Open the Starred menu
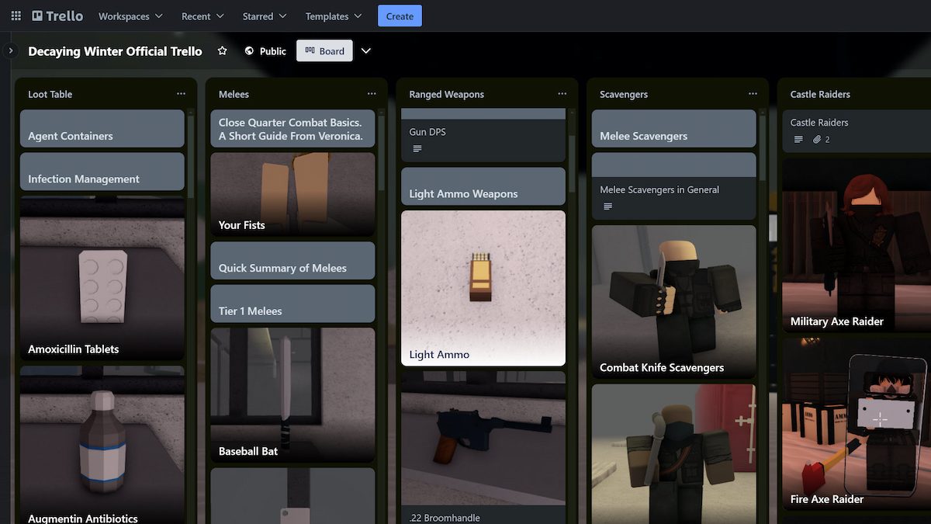Image resolution: width=931 pixels, height=524 pixels. pos(263,16)
